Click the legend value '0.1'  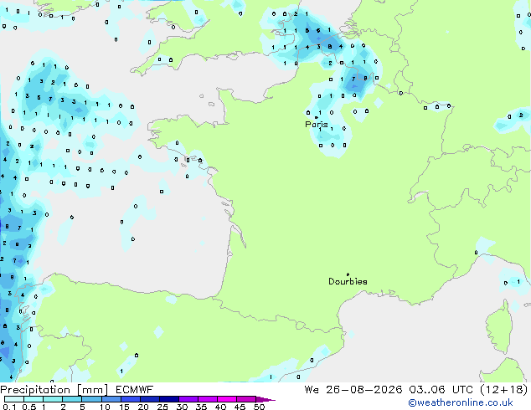(x=9, y=407)
